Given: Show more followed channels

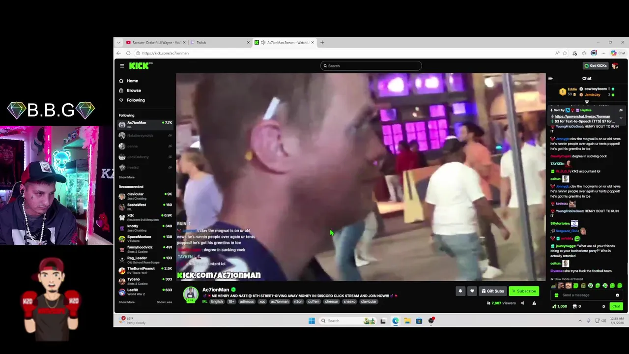Looking at the screenshot, I should click(x=126, y=177).
